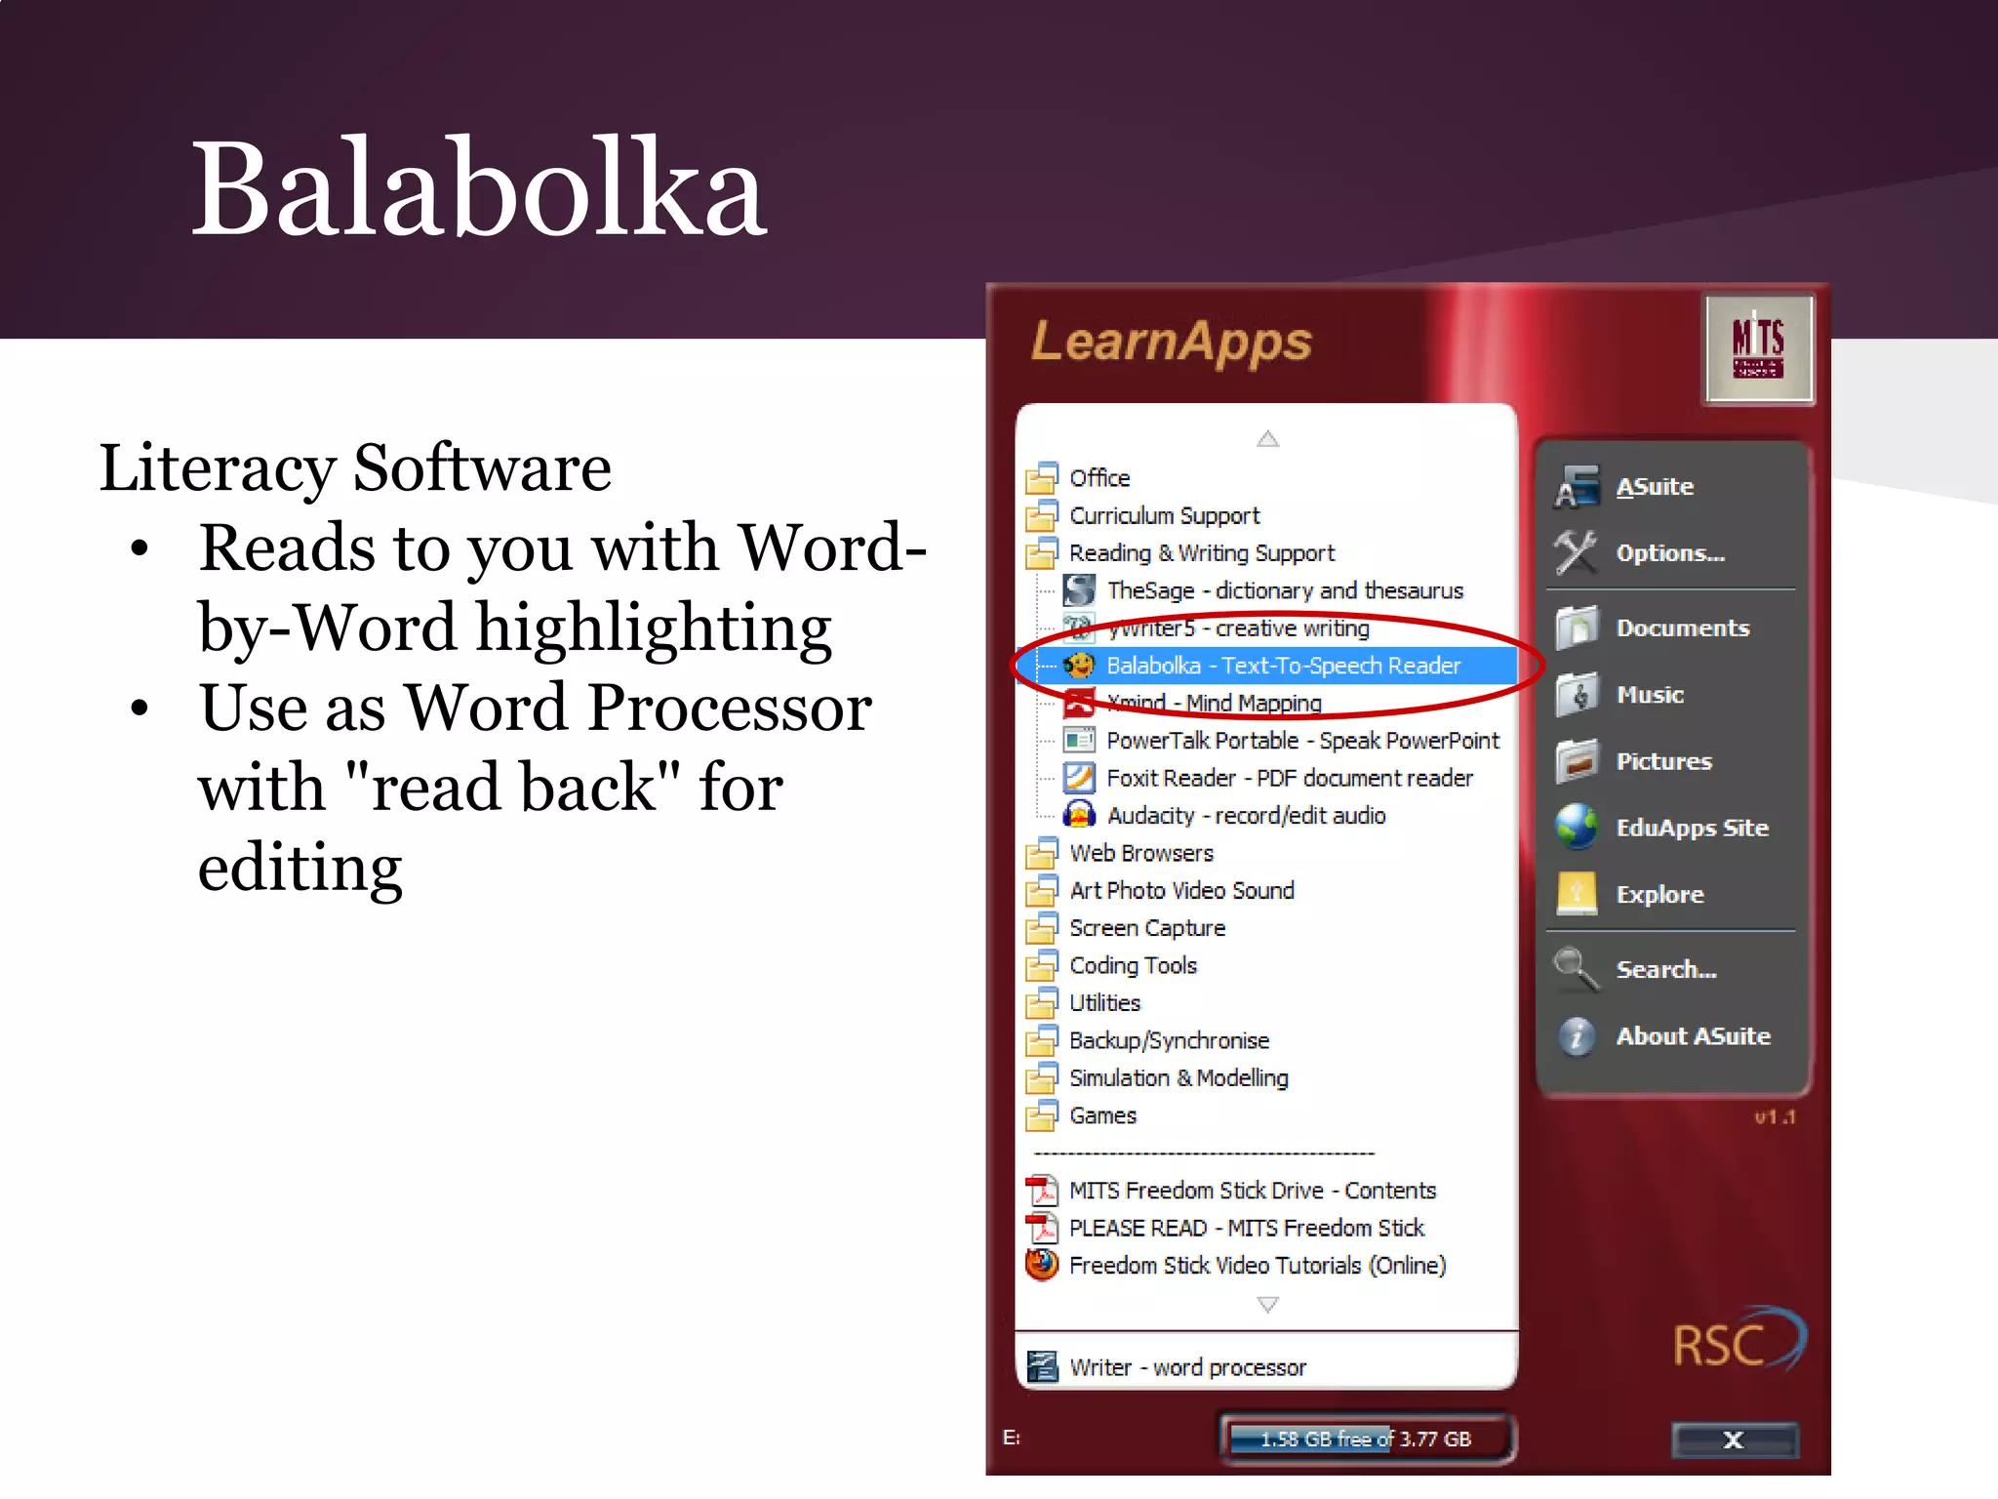Open EduApps Site globe icon
This screenshot has width=1998, height=1499.
(x=1577, y=828)
